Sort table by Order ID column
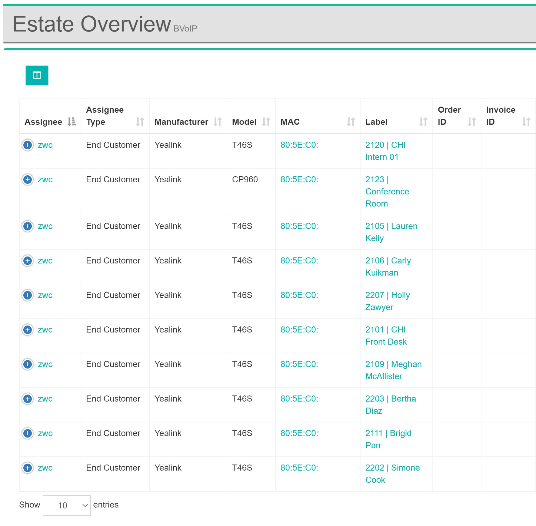Viewport: 536px width, 526px height. coord(457,116)
